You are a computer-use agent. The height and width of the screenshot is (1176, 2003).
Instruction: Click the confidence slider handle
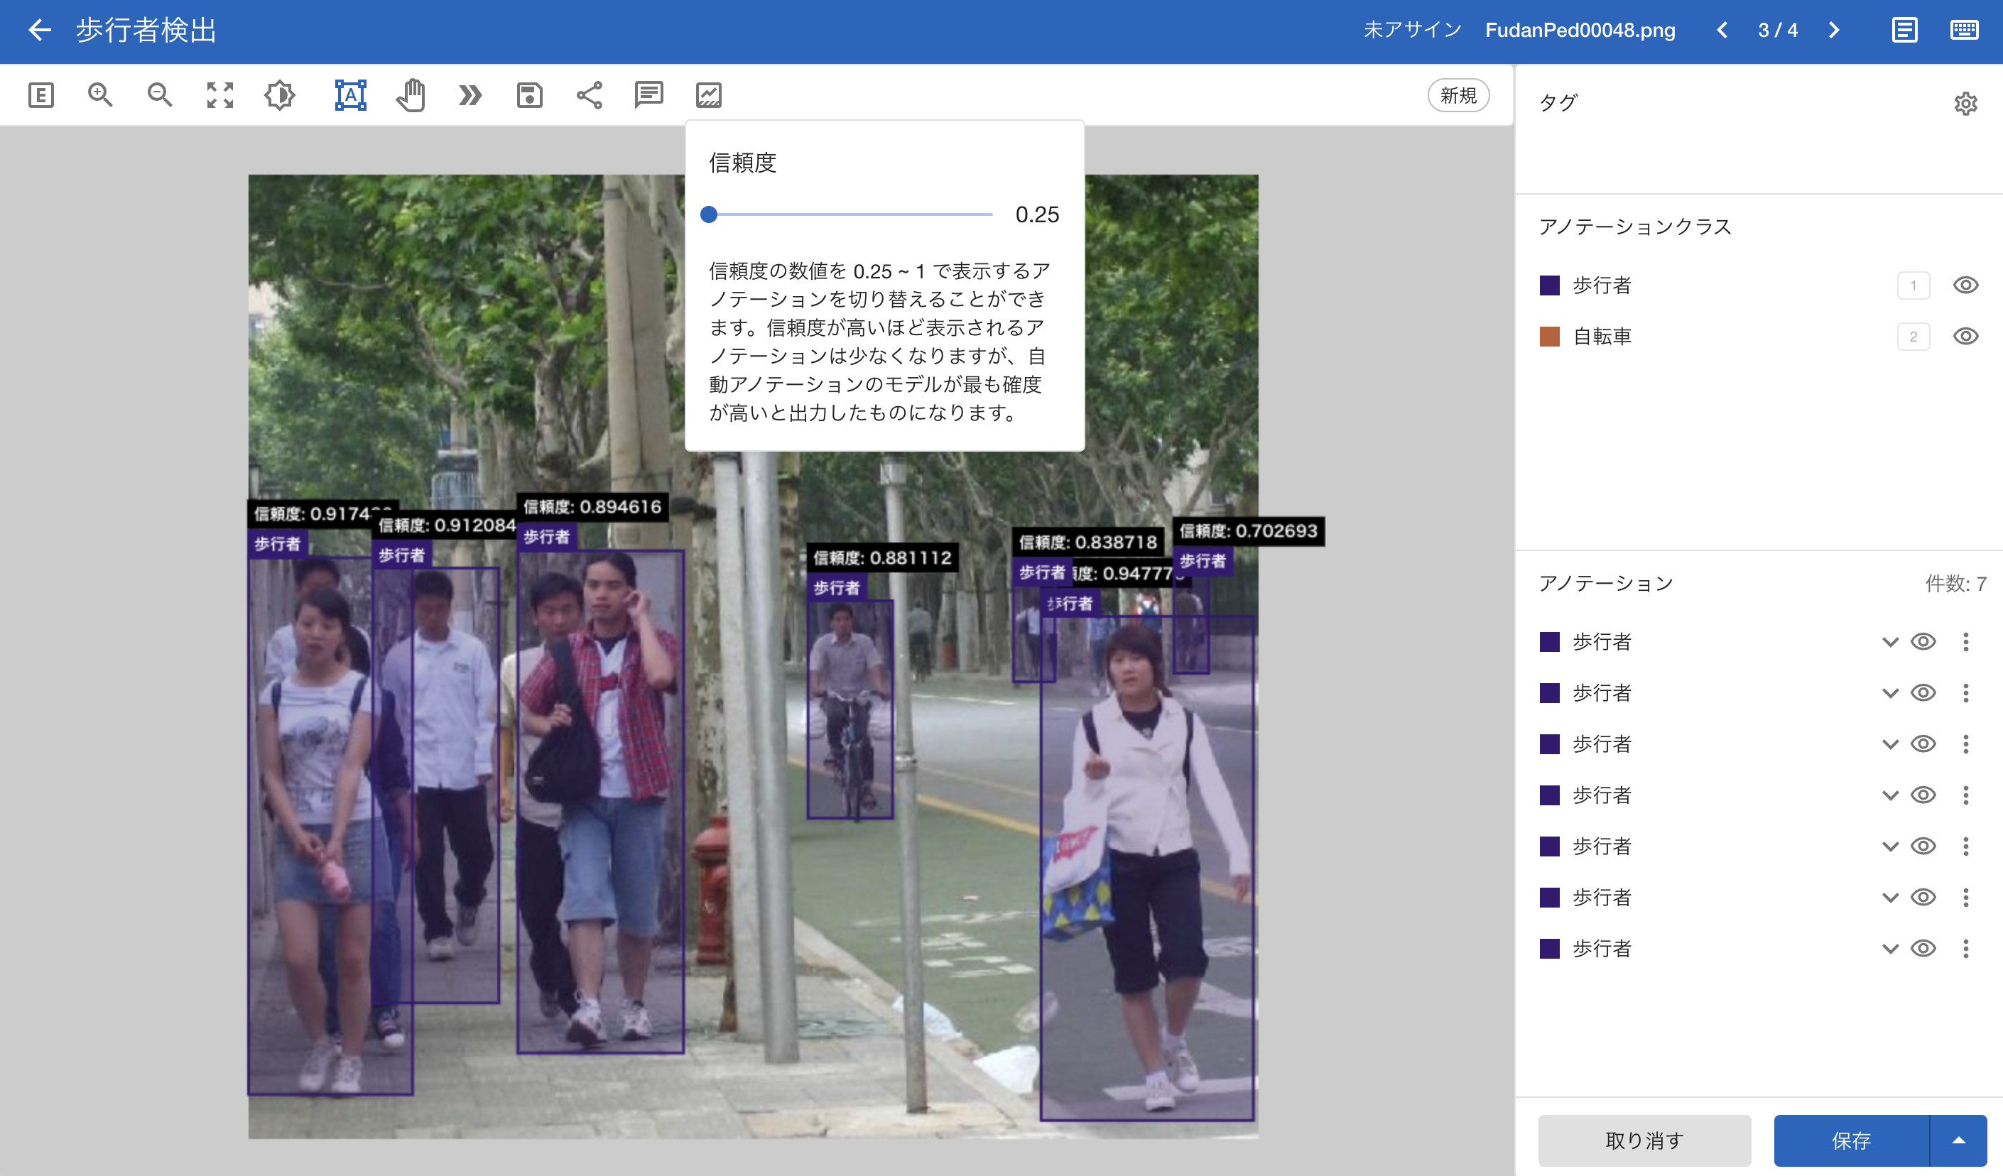[709, 214]
